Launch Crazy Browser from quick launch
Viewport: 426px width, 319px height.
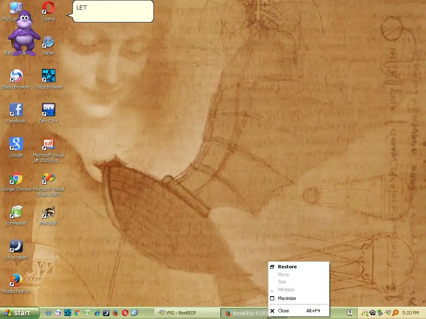(68, 313)
